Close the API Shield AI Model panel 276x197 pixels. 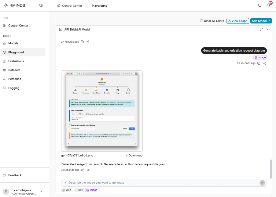coord(267,30)
